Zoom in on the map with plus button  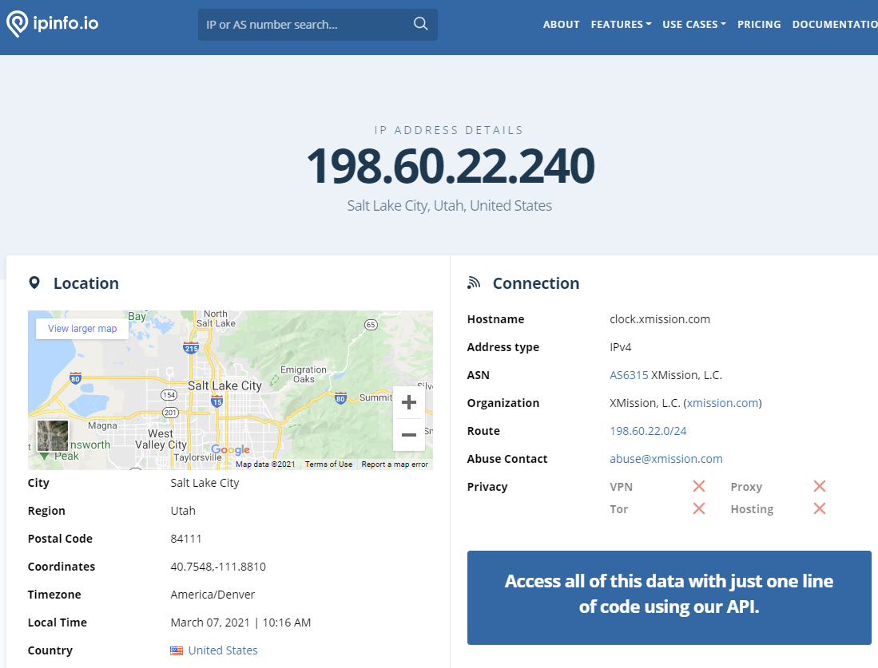[x=408, y=402]
